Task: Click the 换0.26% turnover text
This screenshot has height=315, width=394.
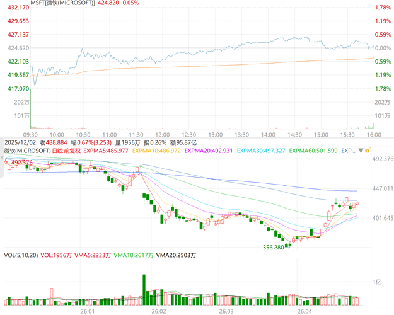Action: pyautogui.click(x=155, y=142)
